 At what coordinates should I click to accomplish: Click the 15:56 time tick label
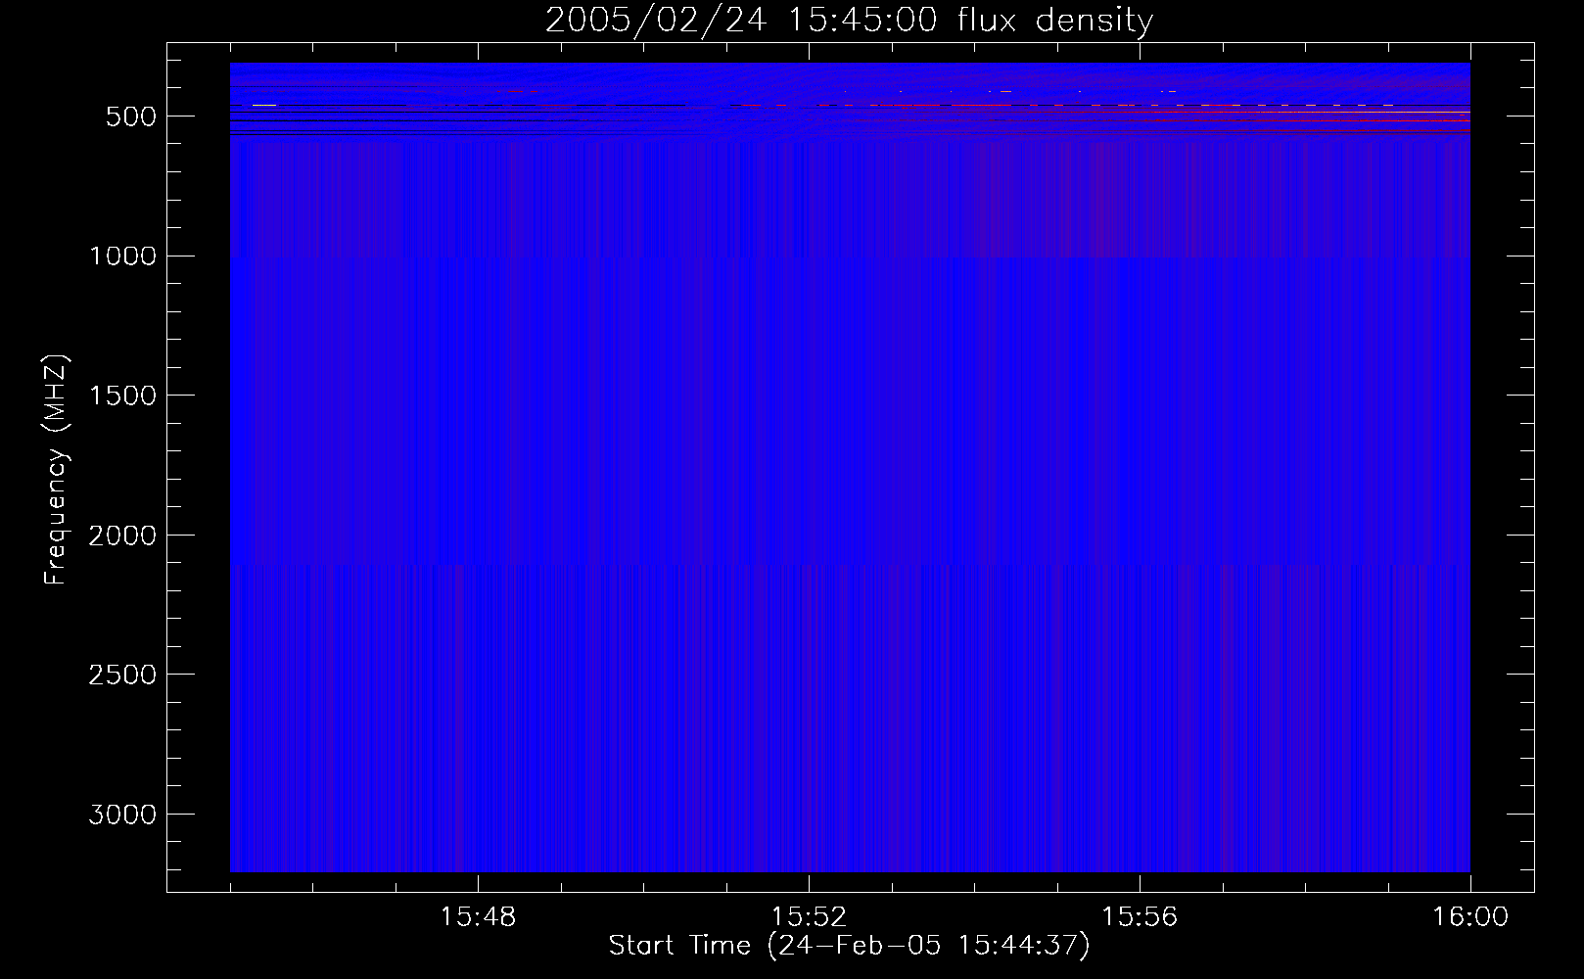coord(1140,917)
